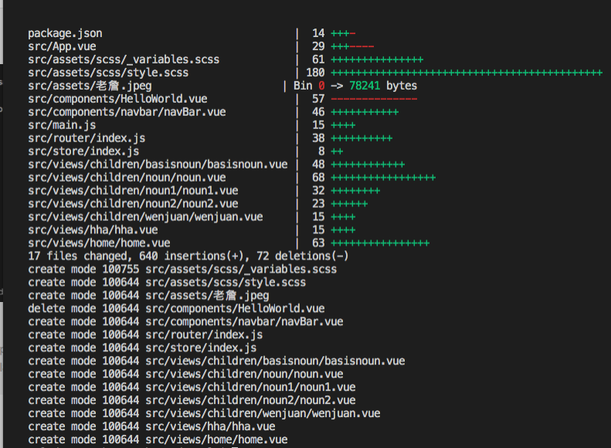Click create mode 100755 _variables.scss line
This screenshot has height=448, width=611.
[182, 270]
